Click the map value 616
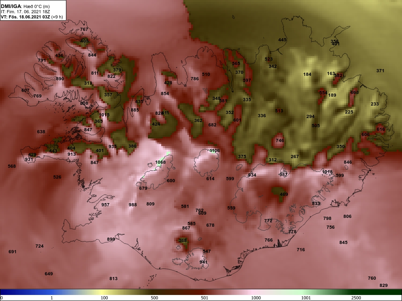The width and height of the screenshot is (402, 301). [381, 130]
